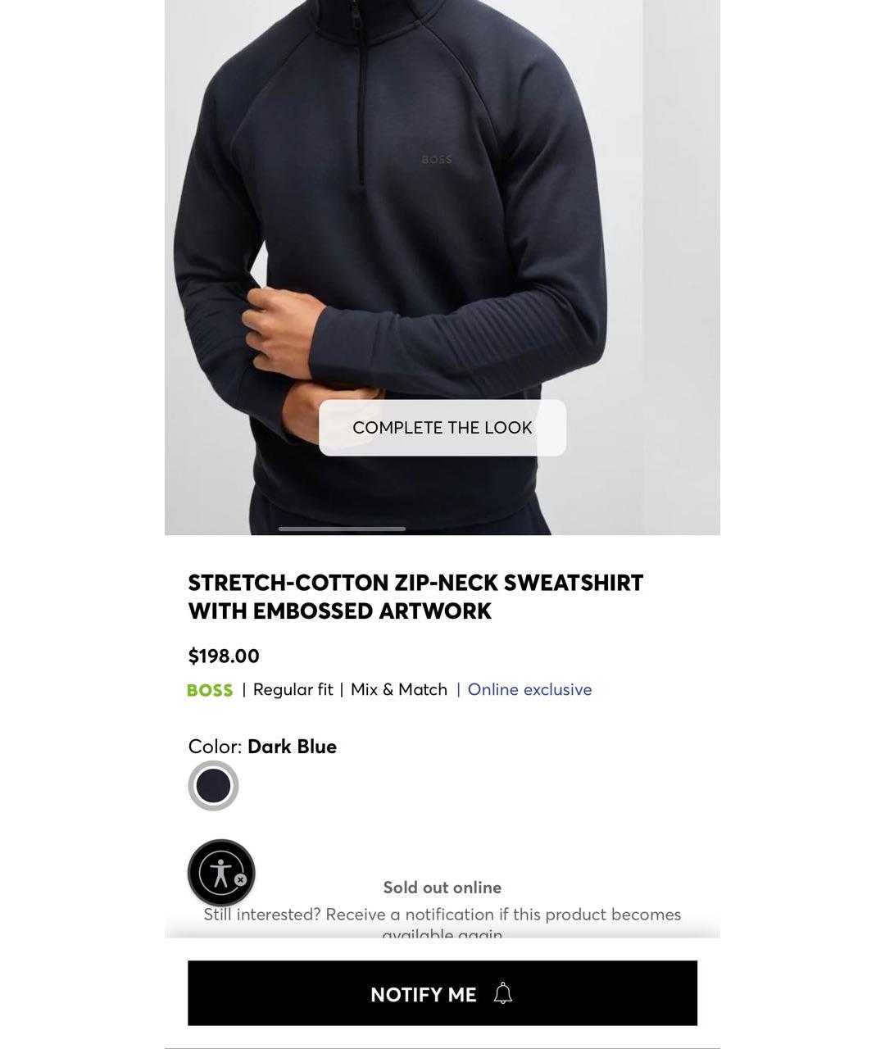The width and height of the screenshot is (885, 1049).
Task: Show next product image peeking at right
Action: 682,267
